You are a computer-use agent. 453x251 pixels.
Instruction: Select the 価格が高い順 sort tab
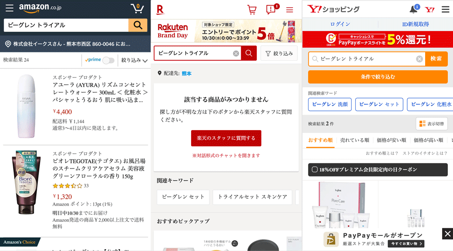pyautogui.click(x=428, y=140)
